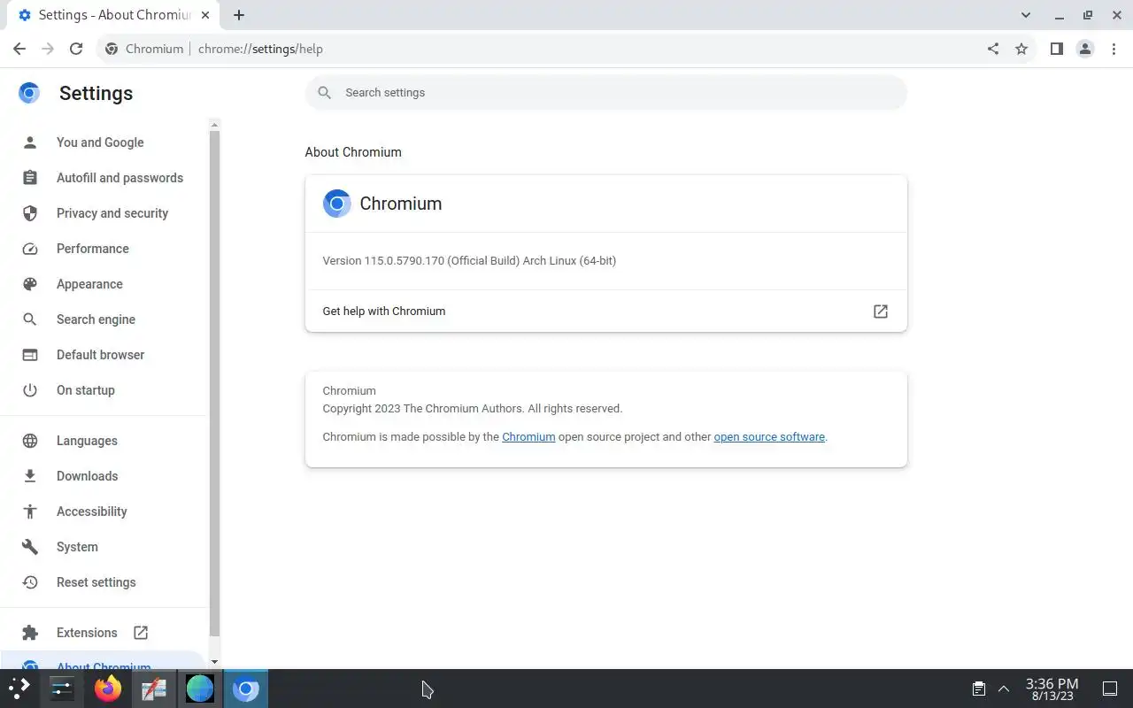Click the external-link icon beside Extensions
Screen dimensions: 1133x708
[141, 633]
